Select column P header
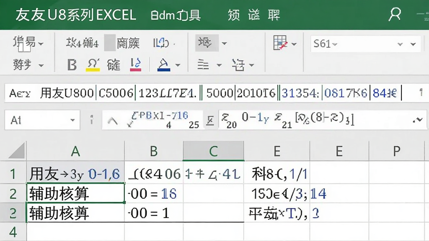The height and width of the screenshot is (241, 429). click(396, 151)
